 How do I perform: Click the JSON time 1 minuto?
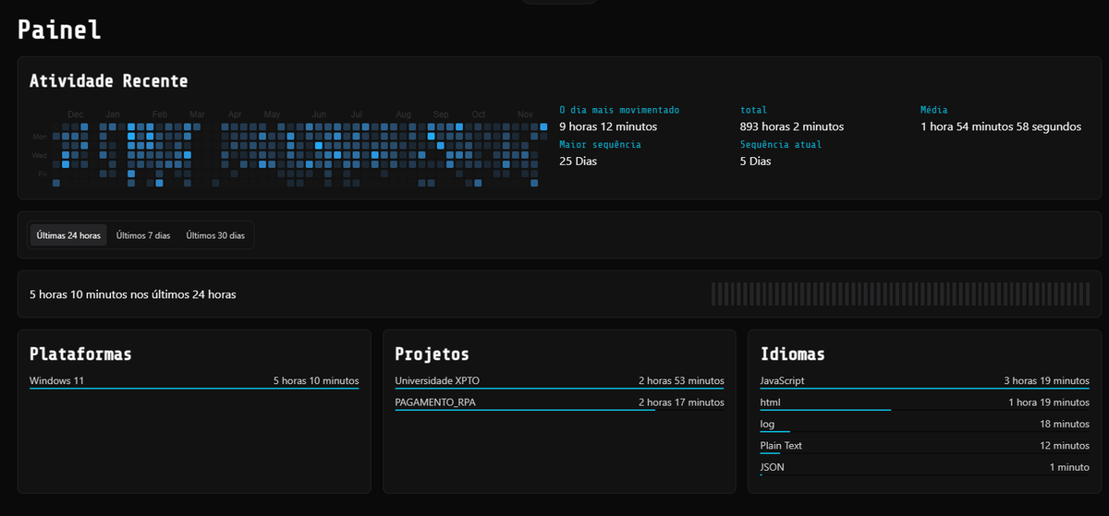click(1069, 466)
